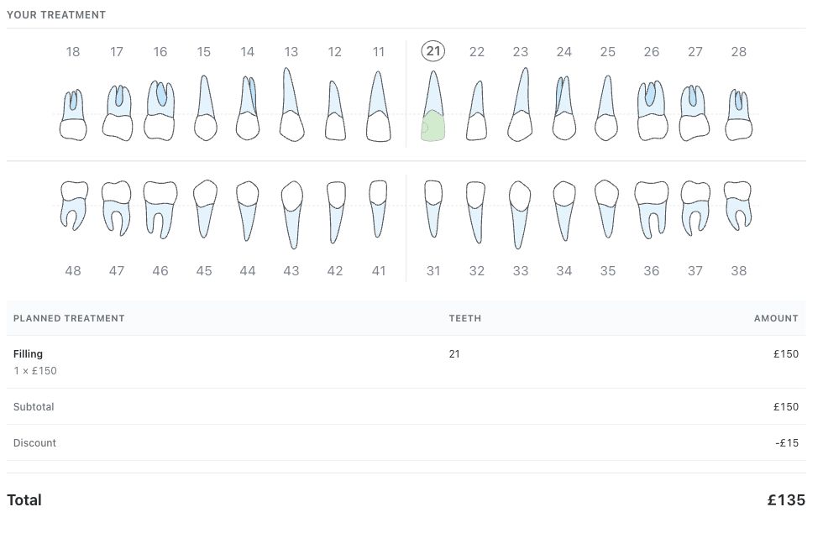Screen dimensions: 823x533
Task: Click teeth value 21 in Filling row
Action: (454, 354)
